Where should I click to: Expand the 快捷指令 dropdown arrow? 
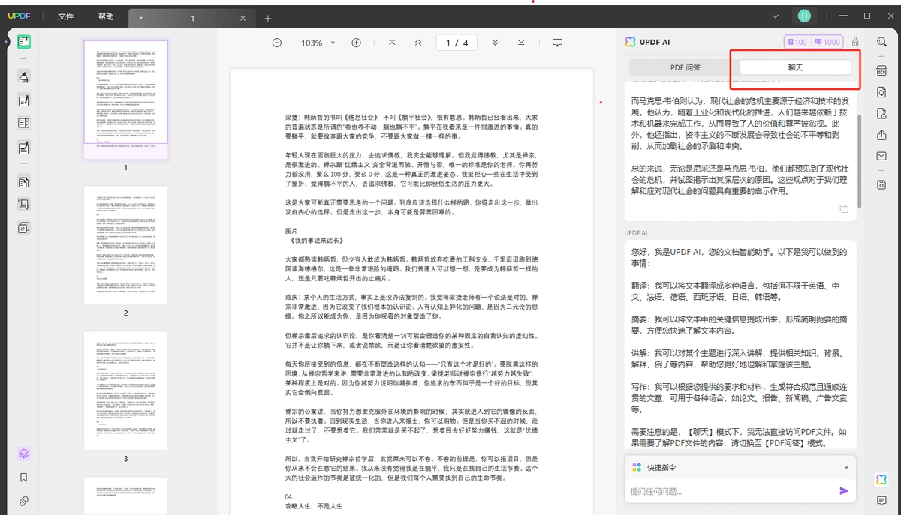pyautogui.click(x=846, y=468)
